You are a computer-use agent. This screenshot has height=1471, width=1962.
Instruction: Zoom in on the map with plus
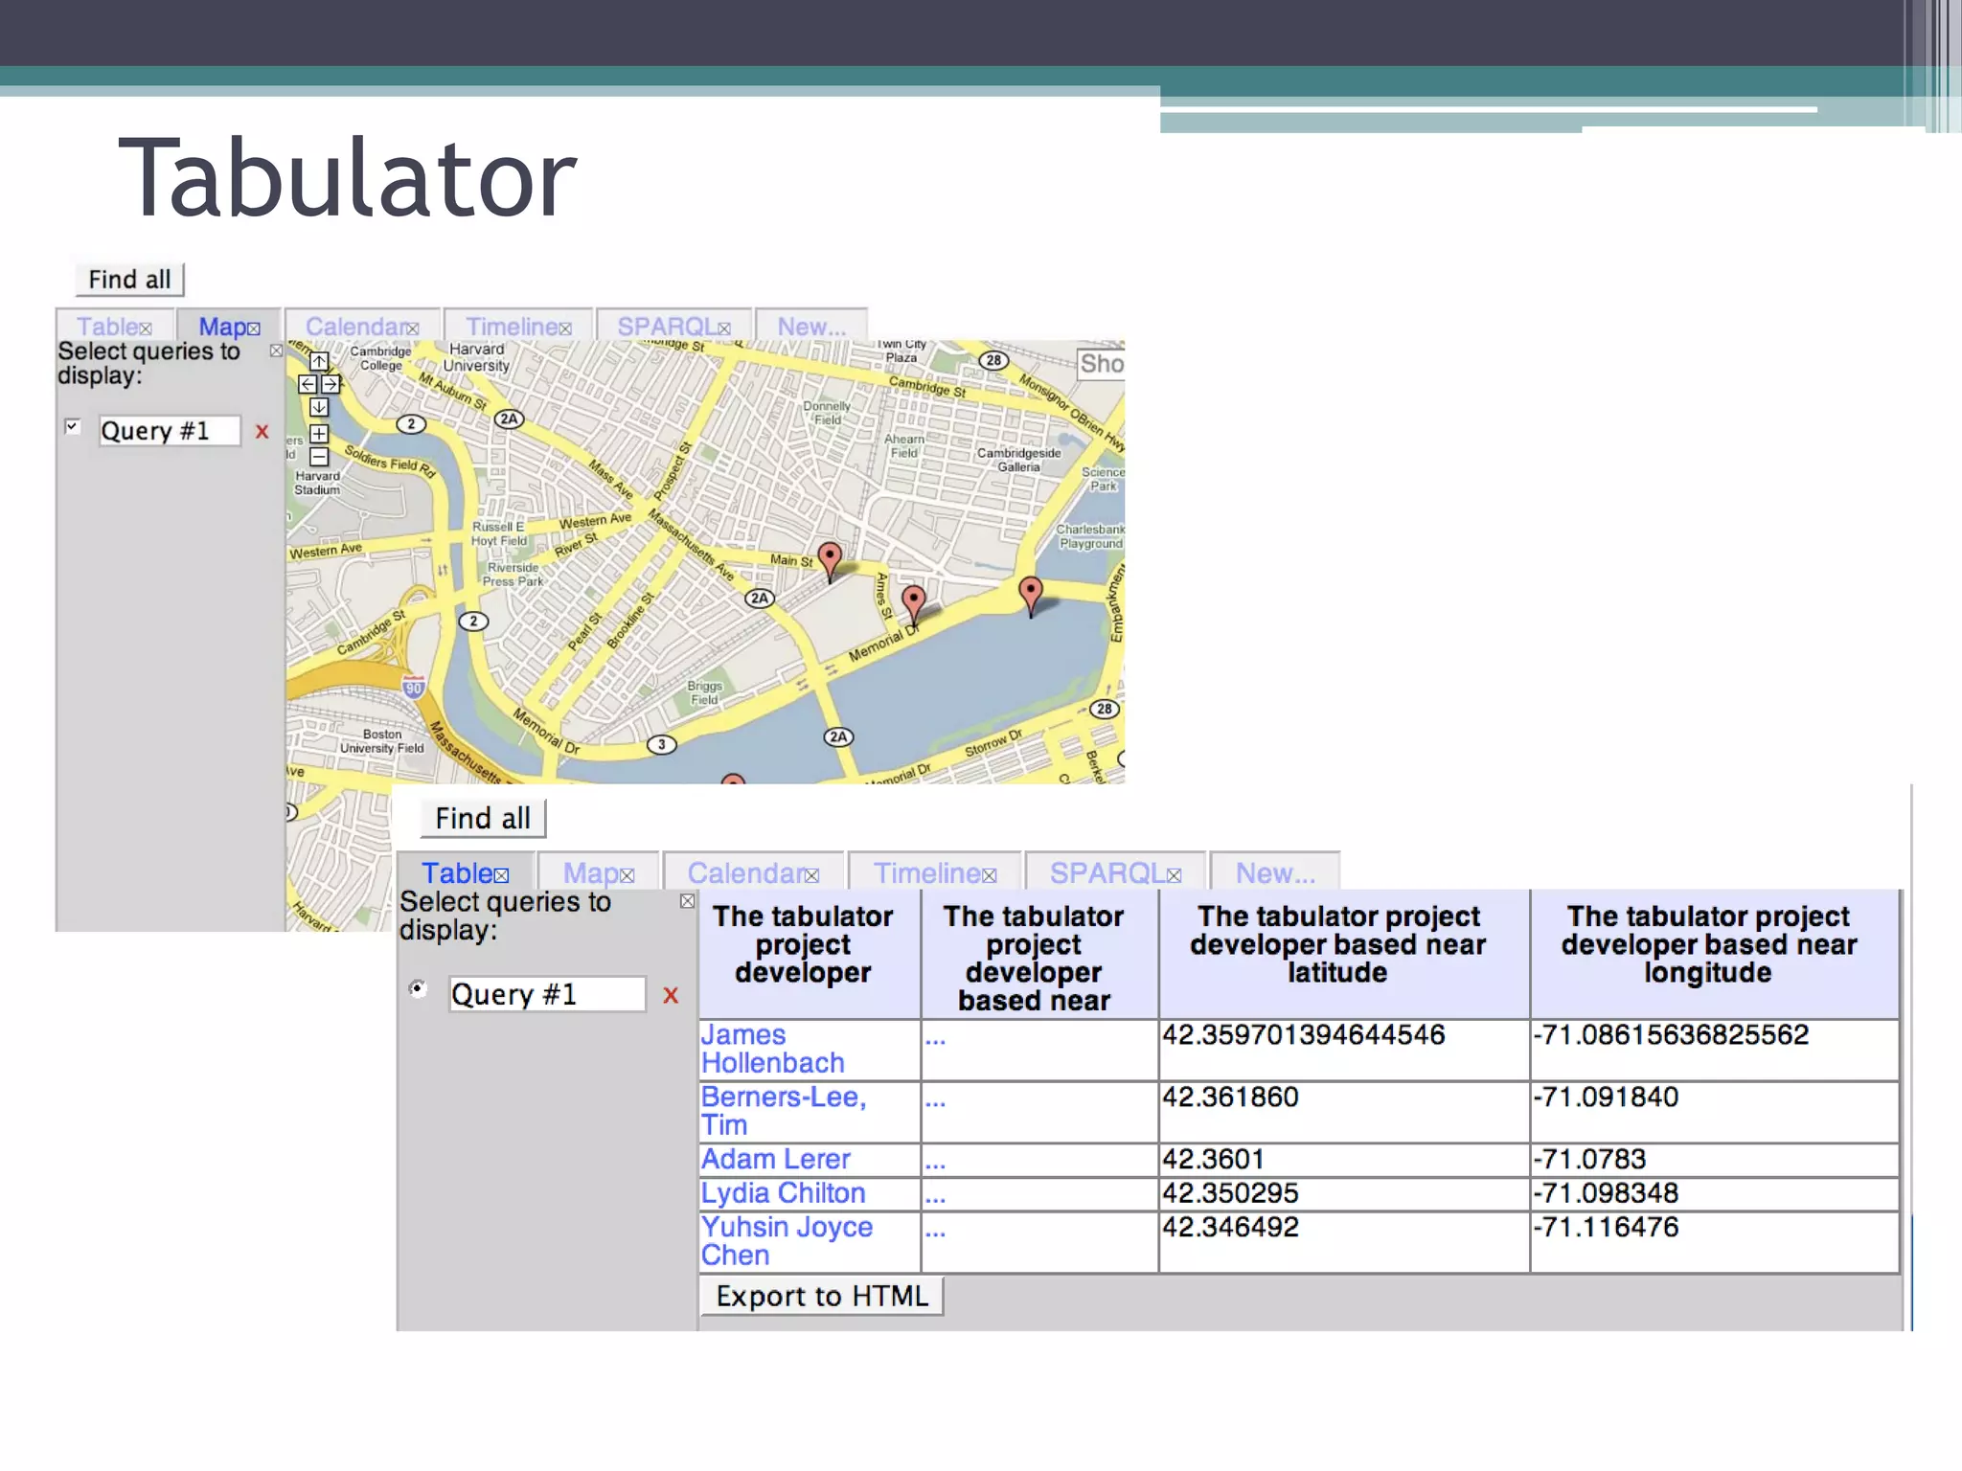pos(319,433)
